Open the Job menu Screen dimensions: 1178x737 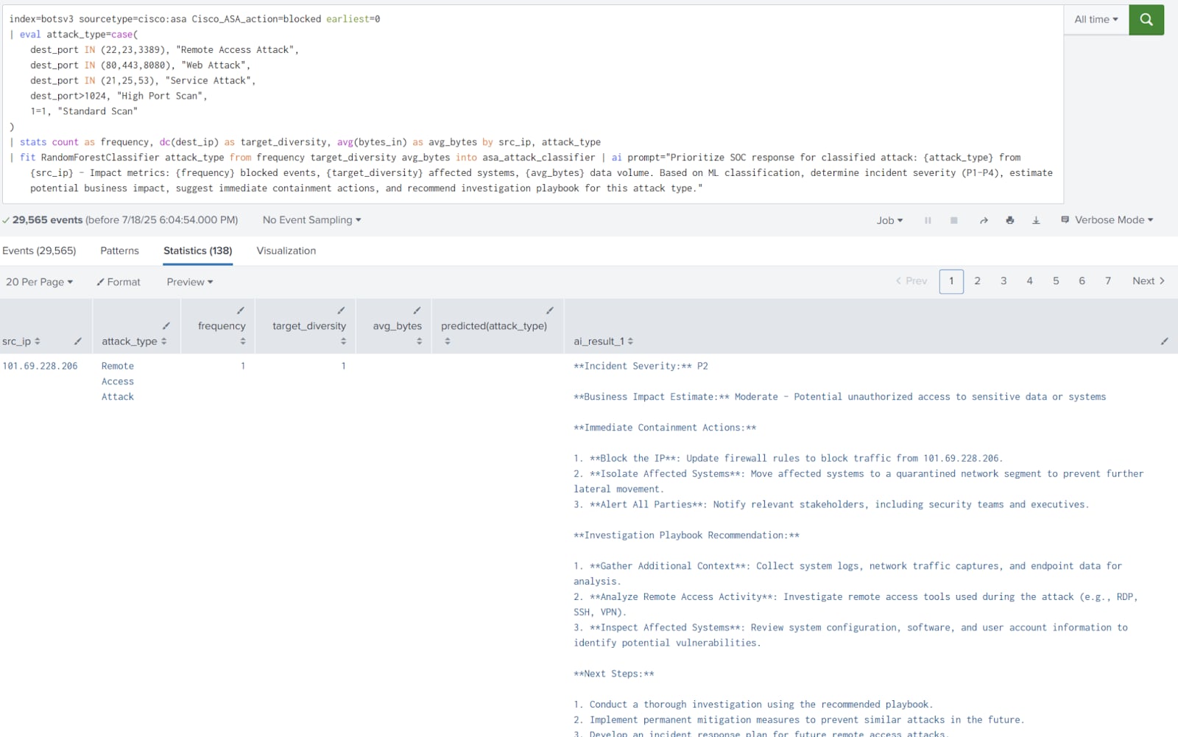[889, 220]
